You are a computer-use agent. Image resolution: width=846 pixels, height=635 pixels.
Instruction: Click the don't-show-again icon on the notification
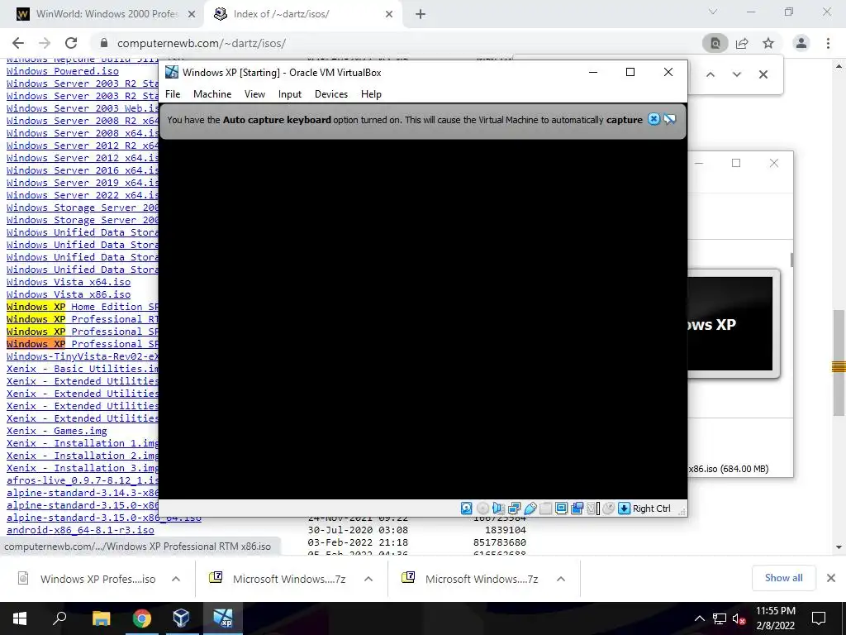click(669, 119)
